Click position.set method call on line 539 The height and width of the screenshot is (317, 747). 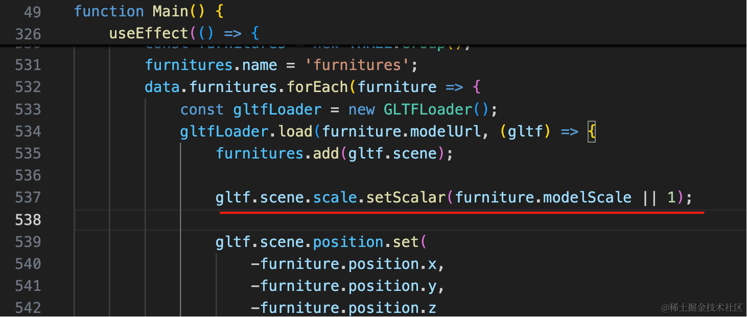[366, 242]
